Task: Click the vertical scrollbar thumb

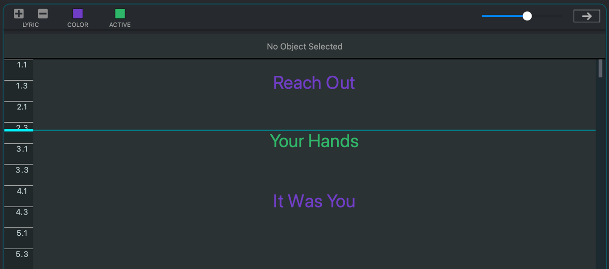Action: pyautogui.click(x=600, y=69)
